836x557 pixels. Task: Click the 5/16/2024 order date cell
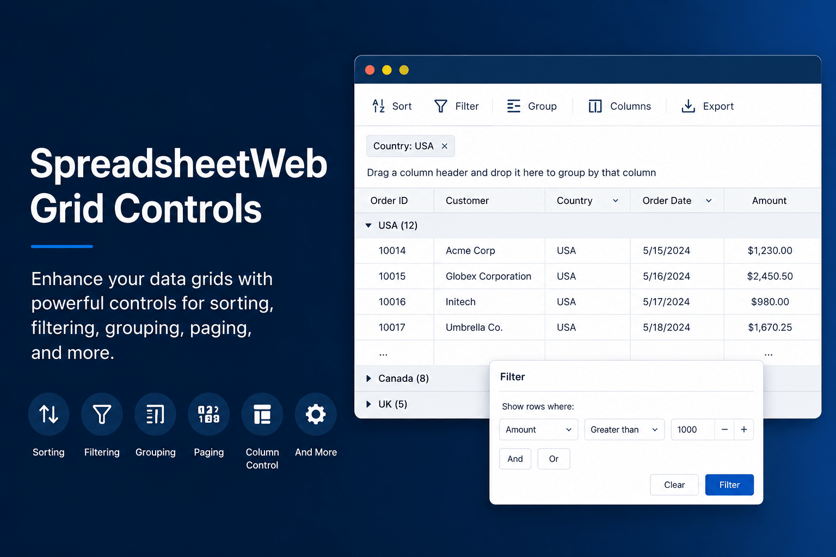tap(677, 276)
